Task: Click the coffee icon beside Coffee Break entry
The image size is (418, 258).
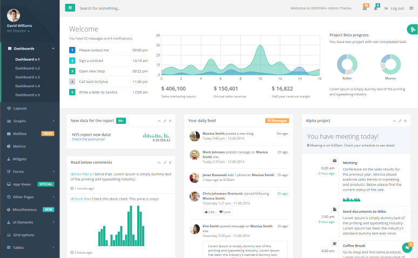Action: click(334, 243)
